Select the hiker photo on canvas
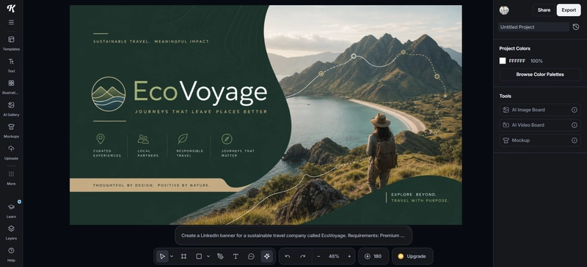 click(381, 152)
